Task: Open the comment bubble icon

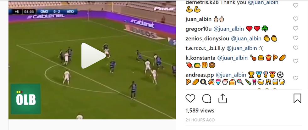Action: tap(207, 99)
